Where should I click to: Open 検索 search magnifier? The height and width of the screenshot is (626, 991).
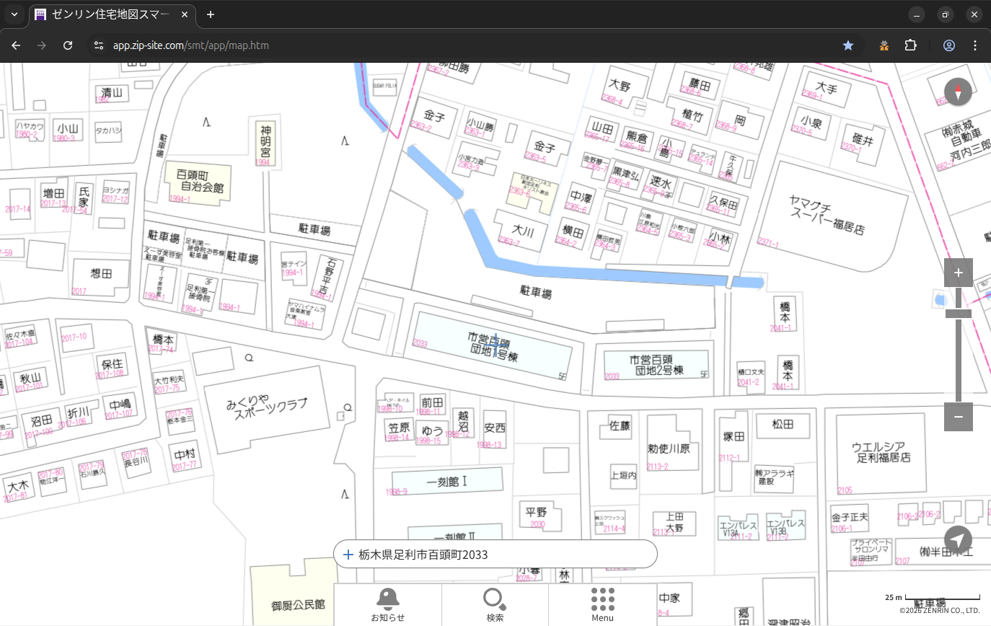tap(495, 604)
